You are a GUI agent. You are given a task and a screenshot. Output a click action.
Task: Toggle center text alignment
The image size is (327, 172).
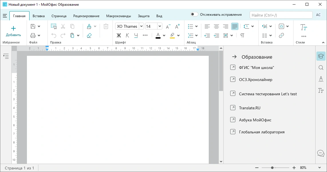tap(216, 27)
